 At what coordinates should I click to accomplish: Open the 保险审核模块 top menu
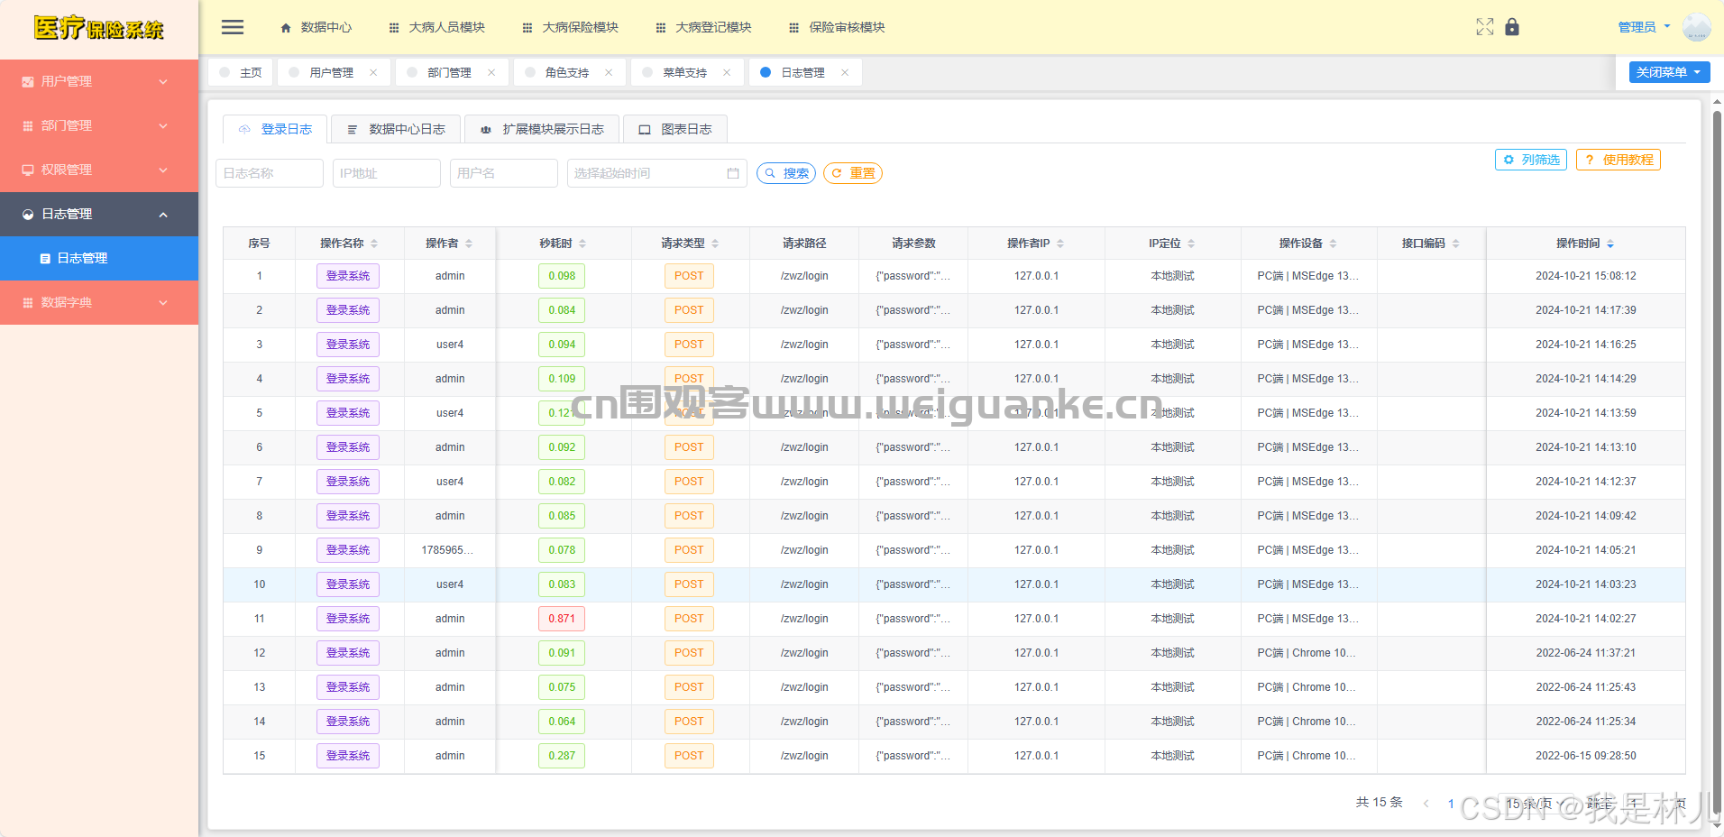[837, 27]
